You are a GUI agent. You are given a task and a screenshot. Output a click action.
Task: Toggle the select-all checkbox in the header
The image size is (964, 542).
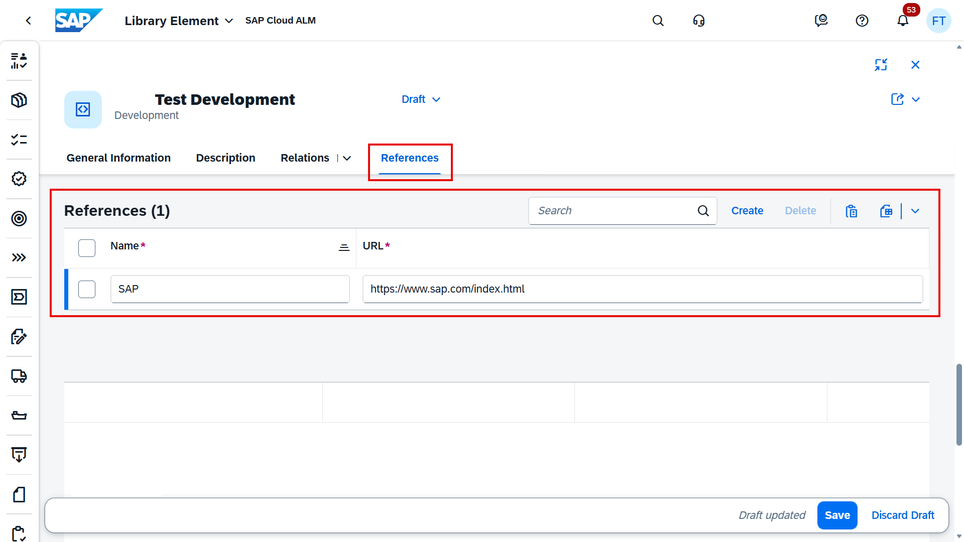[87, 248]
